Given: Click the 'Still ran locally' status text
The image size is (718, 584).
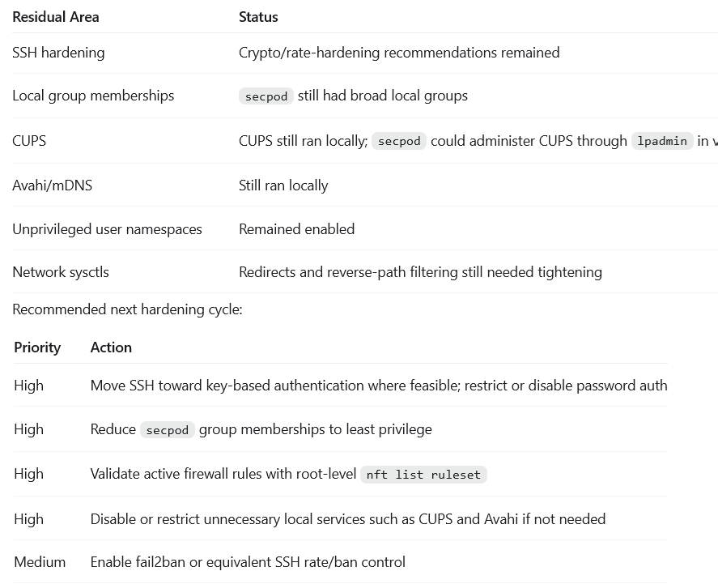Looking at the screenshot, I should point(283,185).
